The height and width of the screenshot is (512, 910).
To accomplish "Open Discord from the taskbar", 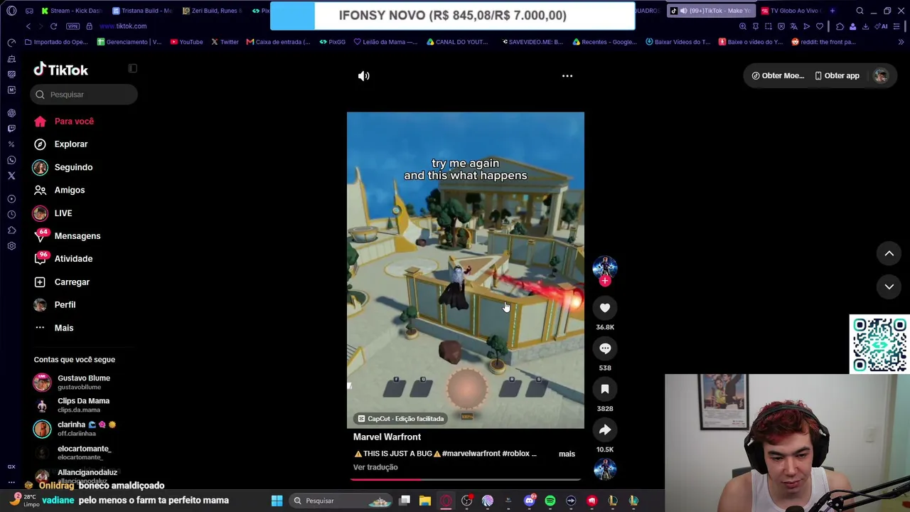I will [x=529, y=501].
